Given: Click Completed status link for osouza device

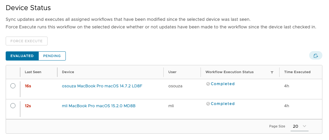Looking at the screenshot, I should pyautogui.click(x=223, y=84).
